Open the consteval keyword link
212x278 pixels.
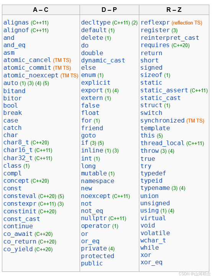20,196
